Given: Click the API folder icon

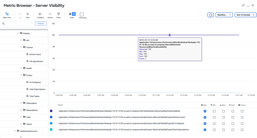Looking at the screenshot, I should (24, 40).
